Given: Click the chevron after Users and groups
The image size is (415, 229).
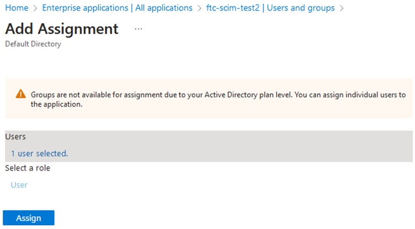Looking at the screenshot, I should (342, 8).
